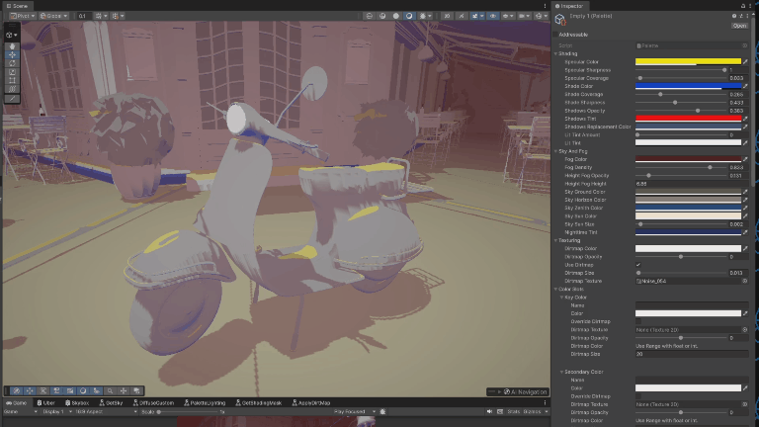
Task: Switch to the PaletteLighting tab
Action: tap(205, 403)
